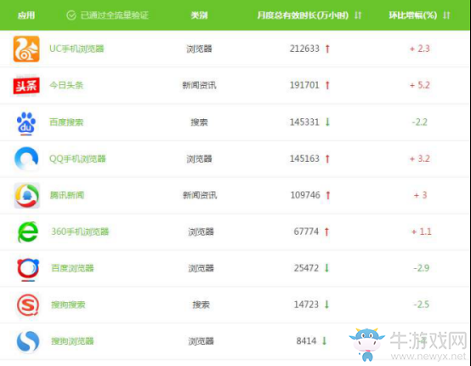Click the UC手机浏览器 orange squirrel icon
Image resolution: width=471 pixels, height=366 pixels.
pyautogui.click(x=26, y=49)
